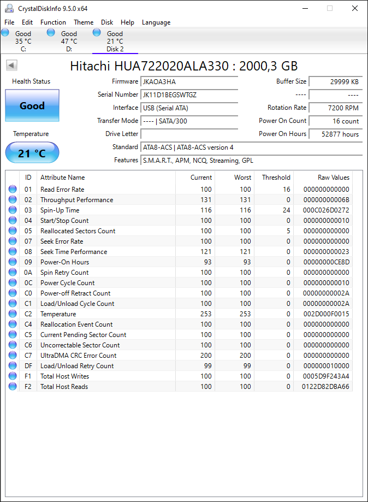This screenshot has height=502, width=368.
Task: Click the Buffer Size value 29999 KB
Action: [336, 81]
